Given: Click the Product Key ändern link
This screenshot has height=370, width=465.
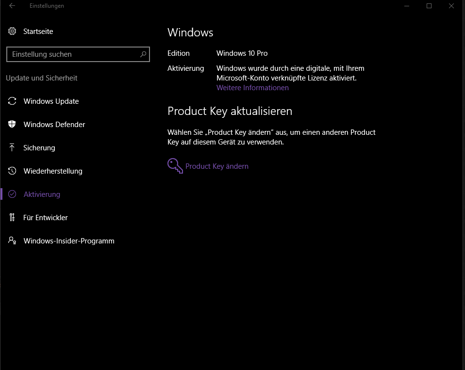Looking at the screenshot, I should point(217,166).
